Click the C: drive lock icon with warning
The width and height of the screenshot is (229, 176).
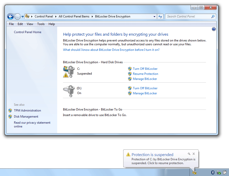tap(69, 72)
